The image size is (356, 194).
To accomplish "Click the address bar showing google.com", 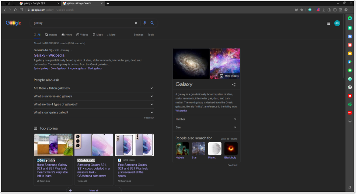I will pos(159,10).
